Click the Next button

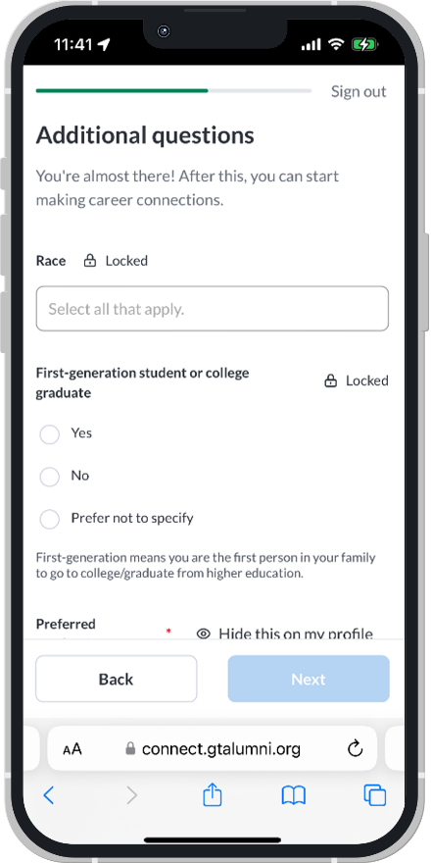pyautogui.click(x=309, y=679)
